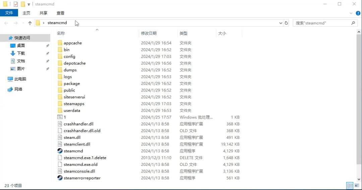Refresh the steamcmd folder view
Screen dimensions: 362x190
286,23
